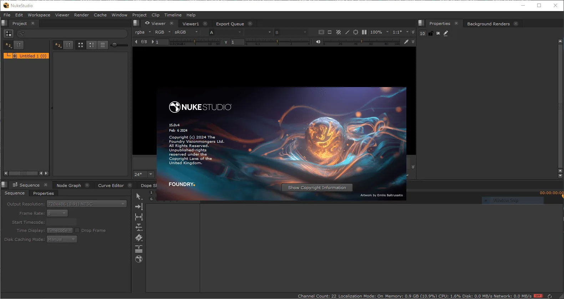Viewport: 564px width, 299px height.
Task: Open the Background Renders tab
Action: tap(488, 24)
